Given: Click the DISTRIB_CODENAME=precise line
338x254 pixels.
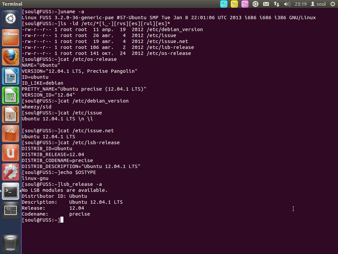Looking at the screenshot, I should [57, 160].
